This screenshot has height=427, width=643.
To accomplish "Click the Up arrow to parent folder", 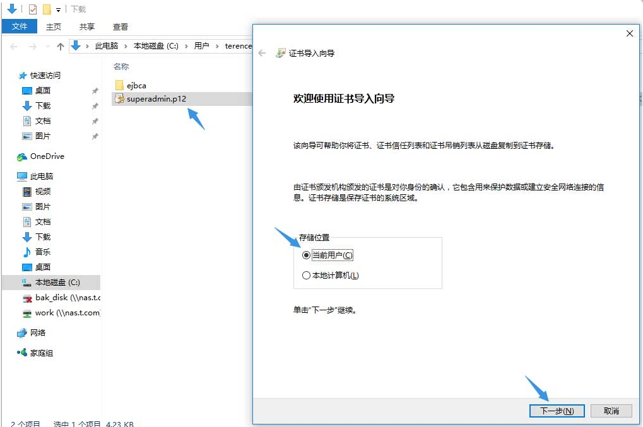I will tap(61, 46).
